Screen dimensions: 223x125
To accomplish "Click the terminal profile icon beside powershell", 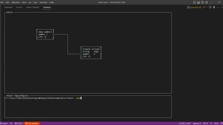I will coord(188,7).
